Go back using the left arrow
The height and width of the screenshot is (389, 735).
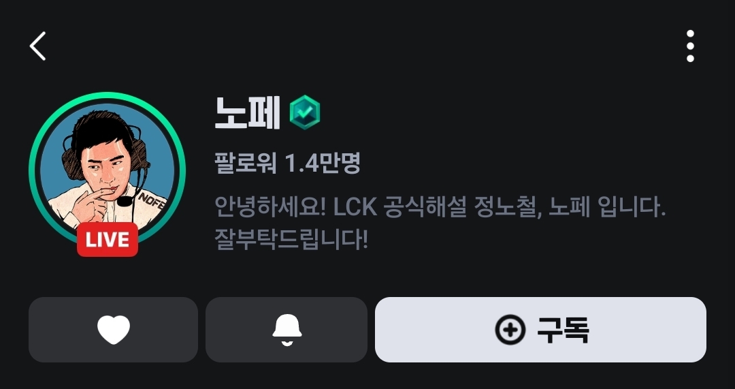coord(37,46)
